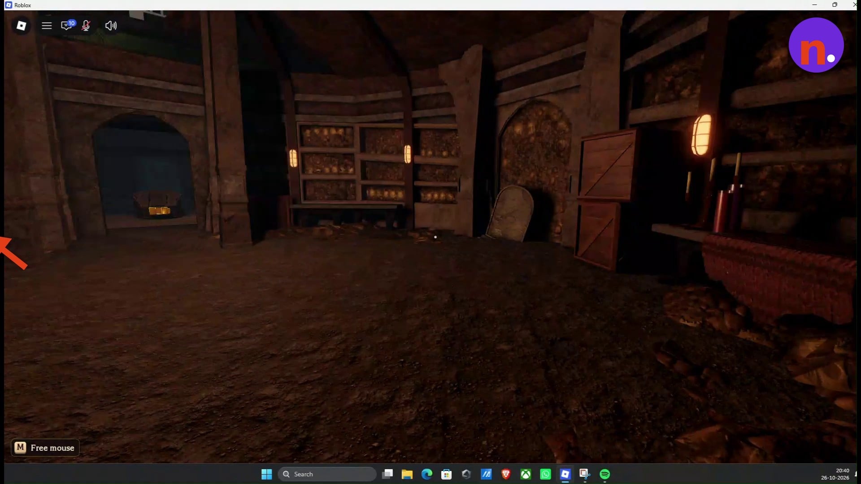The image size is (861, 484).
Task: Toggle the game sound speaker icon
Action: [111, 26]
